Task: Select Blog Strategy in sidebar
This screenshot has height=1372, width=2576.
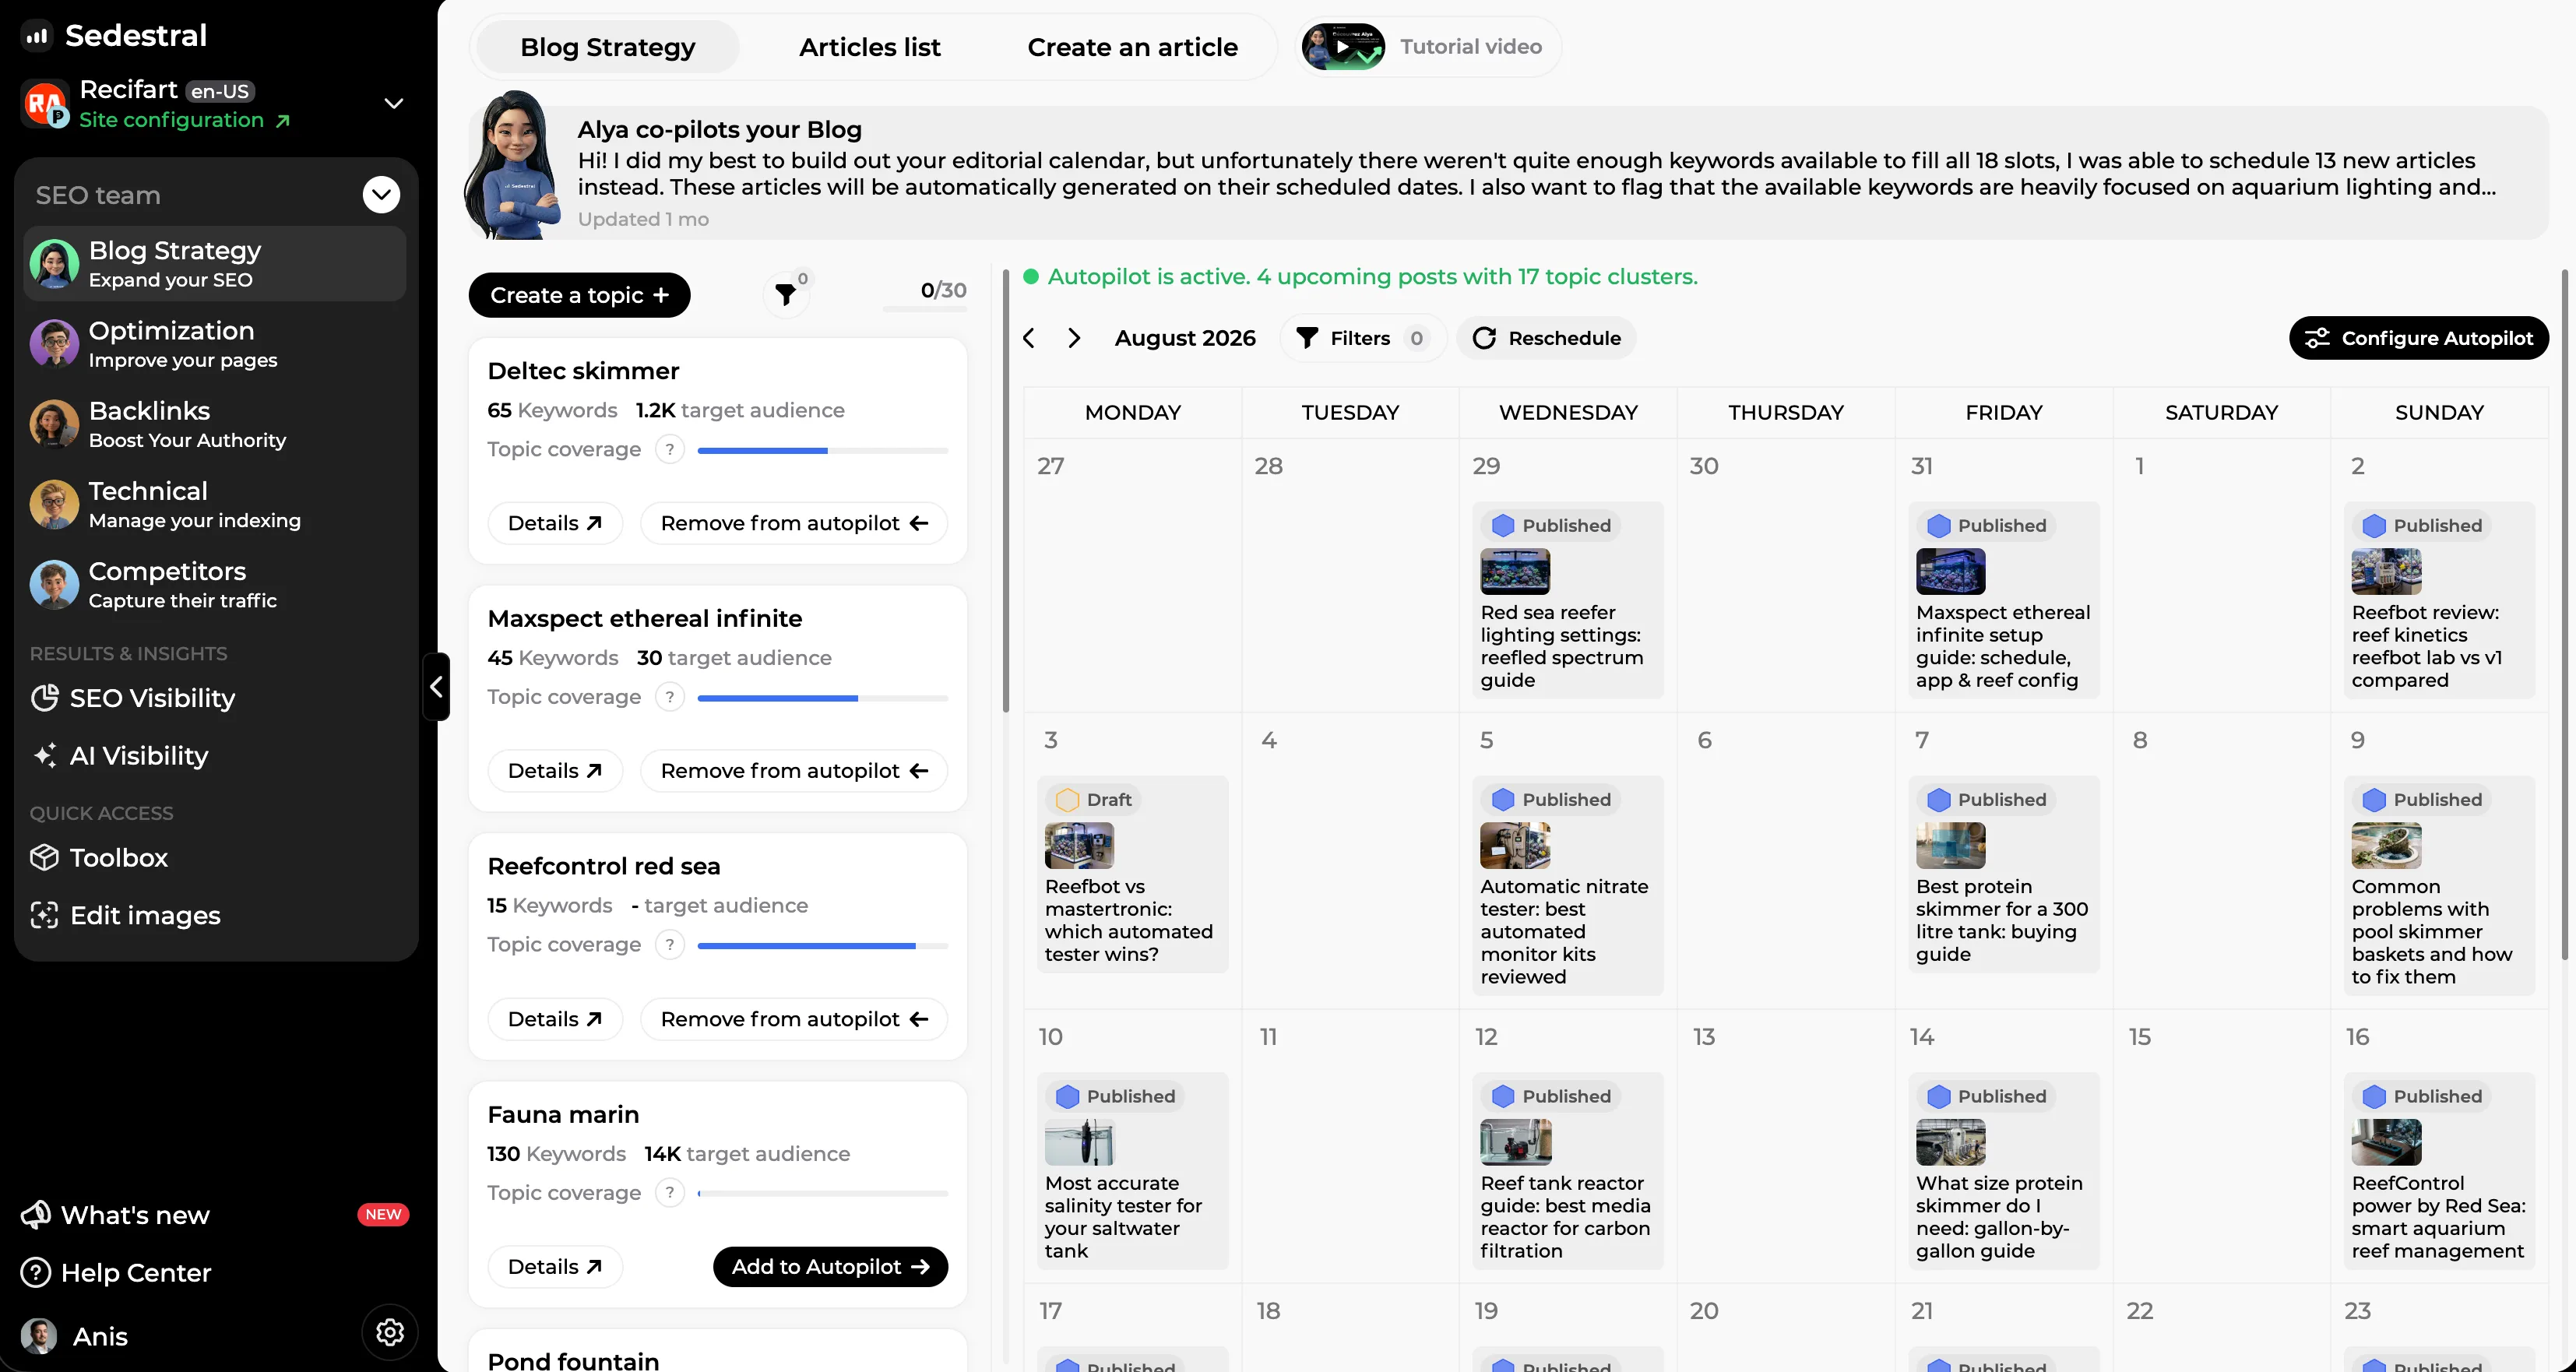Action: (x=215, y=264)
